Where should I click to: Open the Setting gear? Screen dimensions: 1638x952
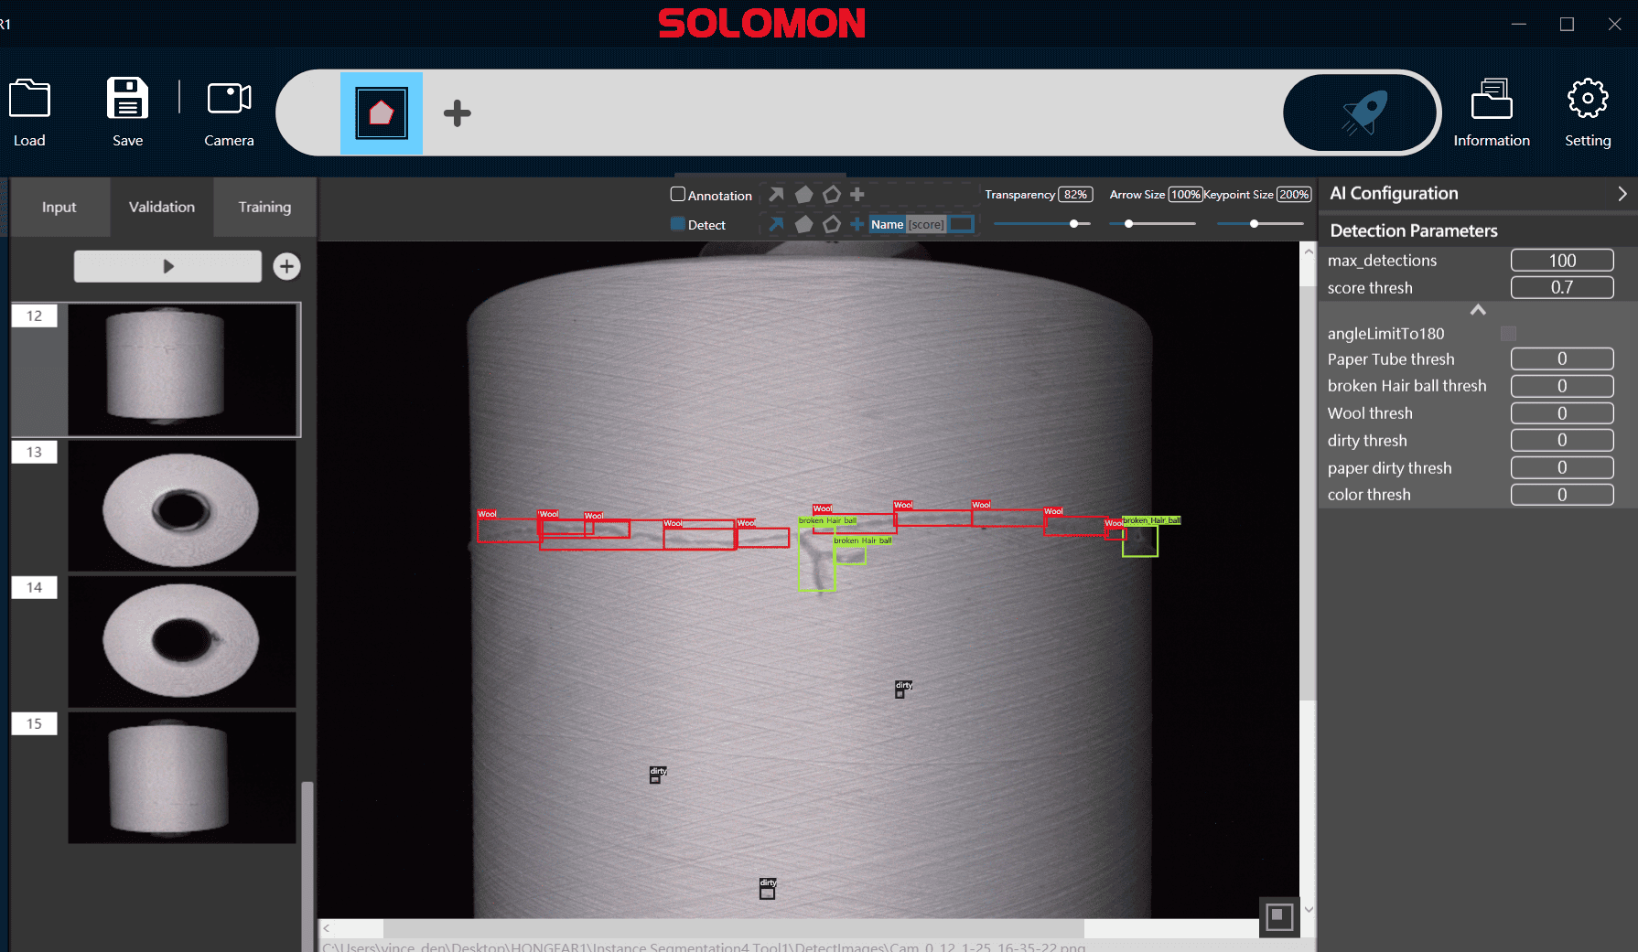coord(1587,99)
